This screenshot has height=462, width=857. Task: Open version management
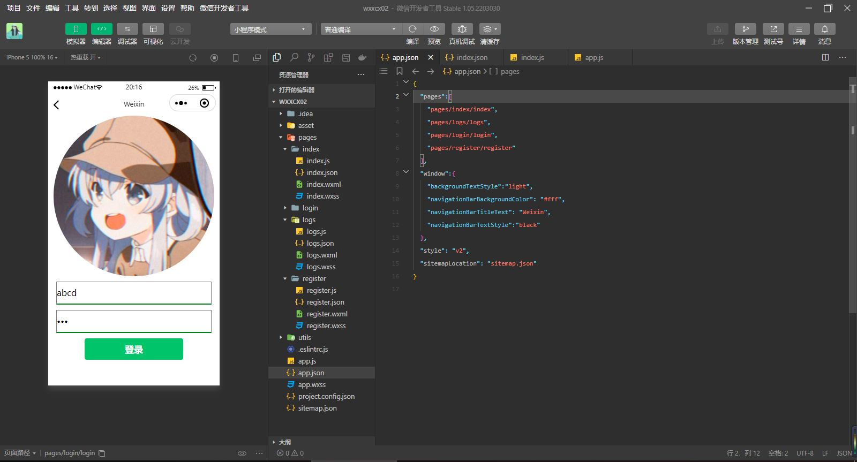pyautogui.click(x=745, y=29)
